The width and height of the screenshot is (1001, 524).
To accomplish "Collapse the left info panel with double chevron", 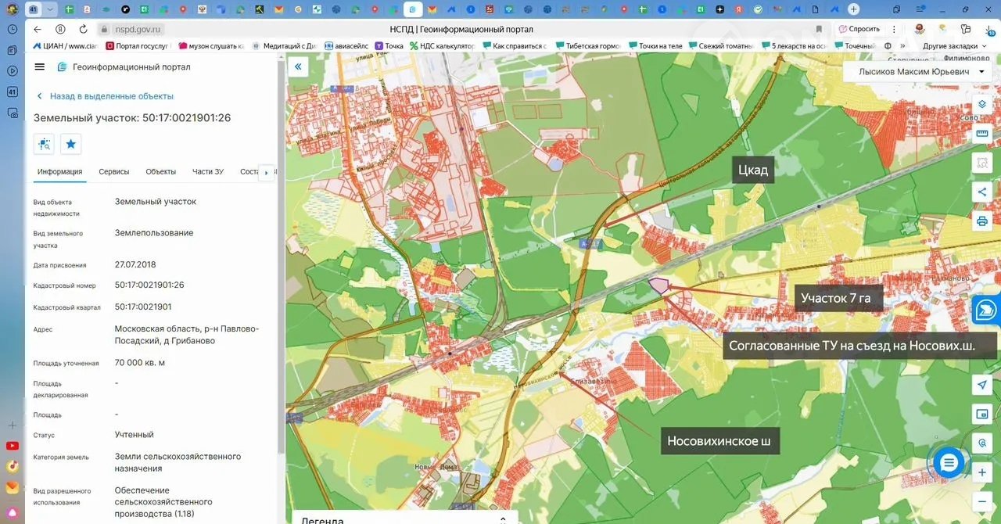I will click(x=298, y=67).
